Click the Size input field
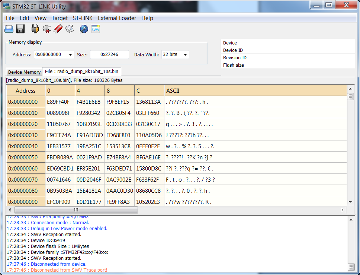360x275 pixels. (x=109, y=54)
